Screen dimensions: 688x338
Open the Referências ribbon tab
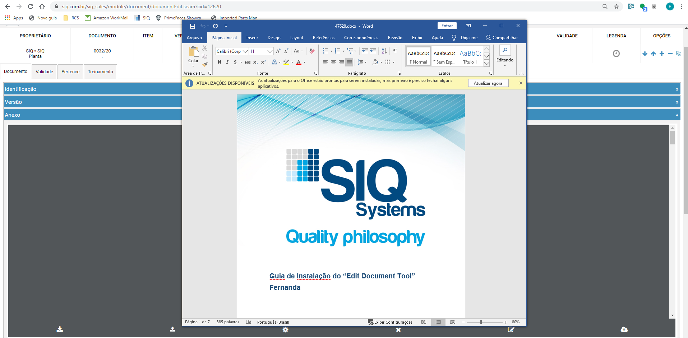(324, 38)
